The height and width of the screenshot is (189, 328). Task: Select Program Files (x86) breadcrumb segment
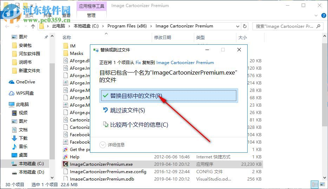click(127, 26)
